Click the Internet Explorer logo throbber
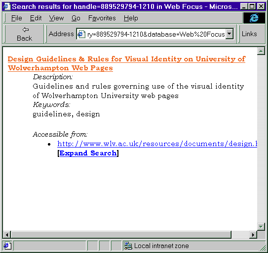This screenshot has width=268, height=253. [254, 18]
